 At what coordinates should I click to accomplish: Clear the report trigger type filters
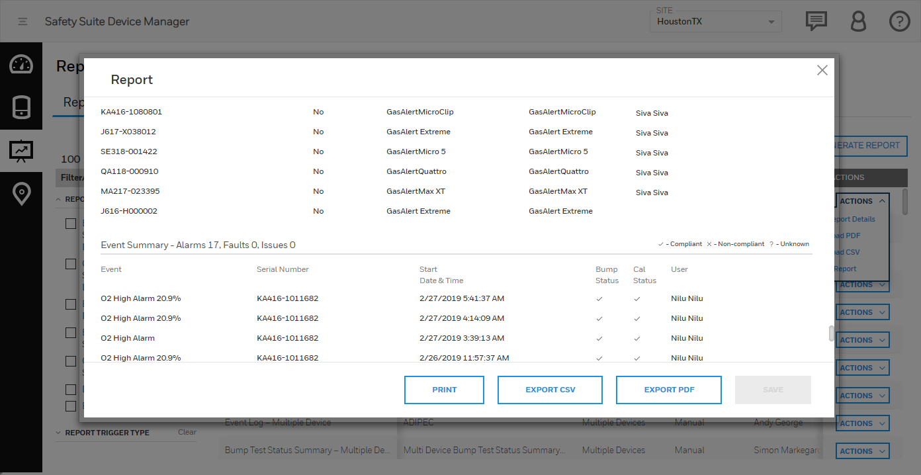(x=187, y=431)
